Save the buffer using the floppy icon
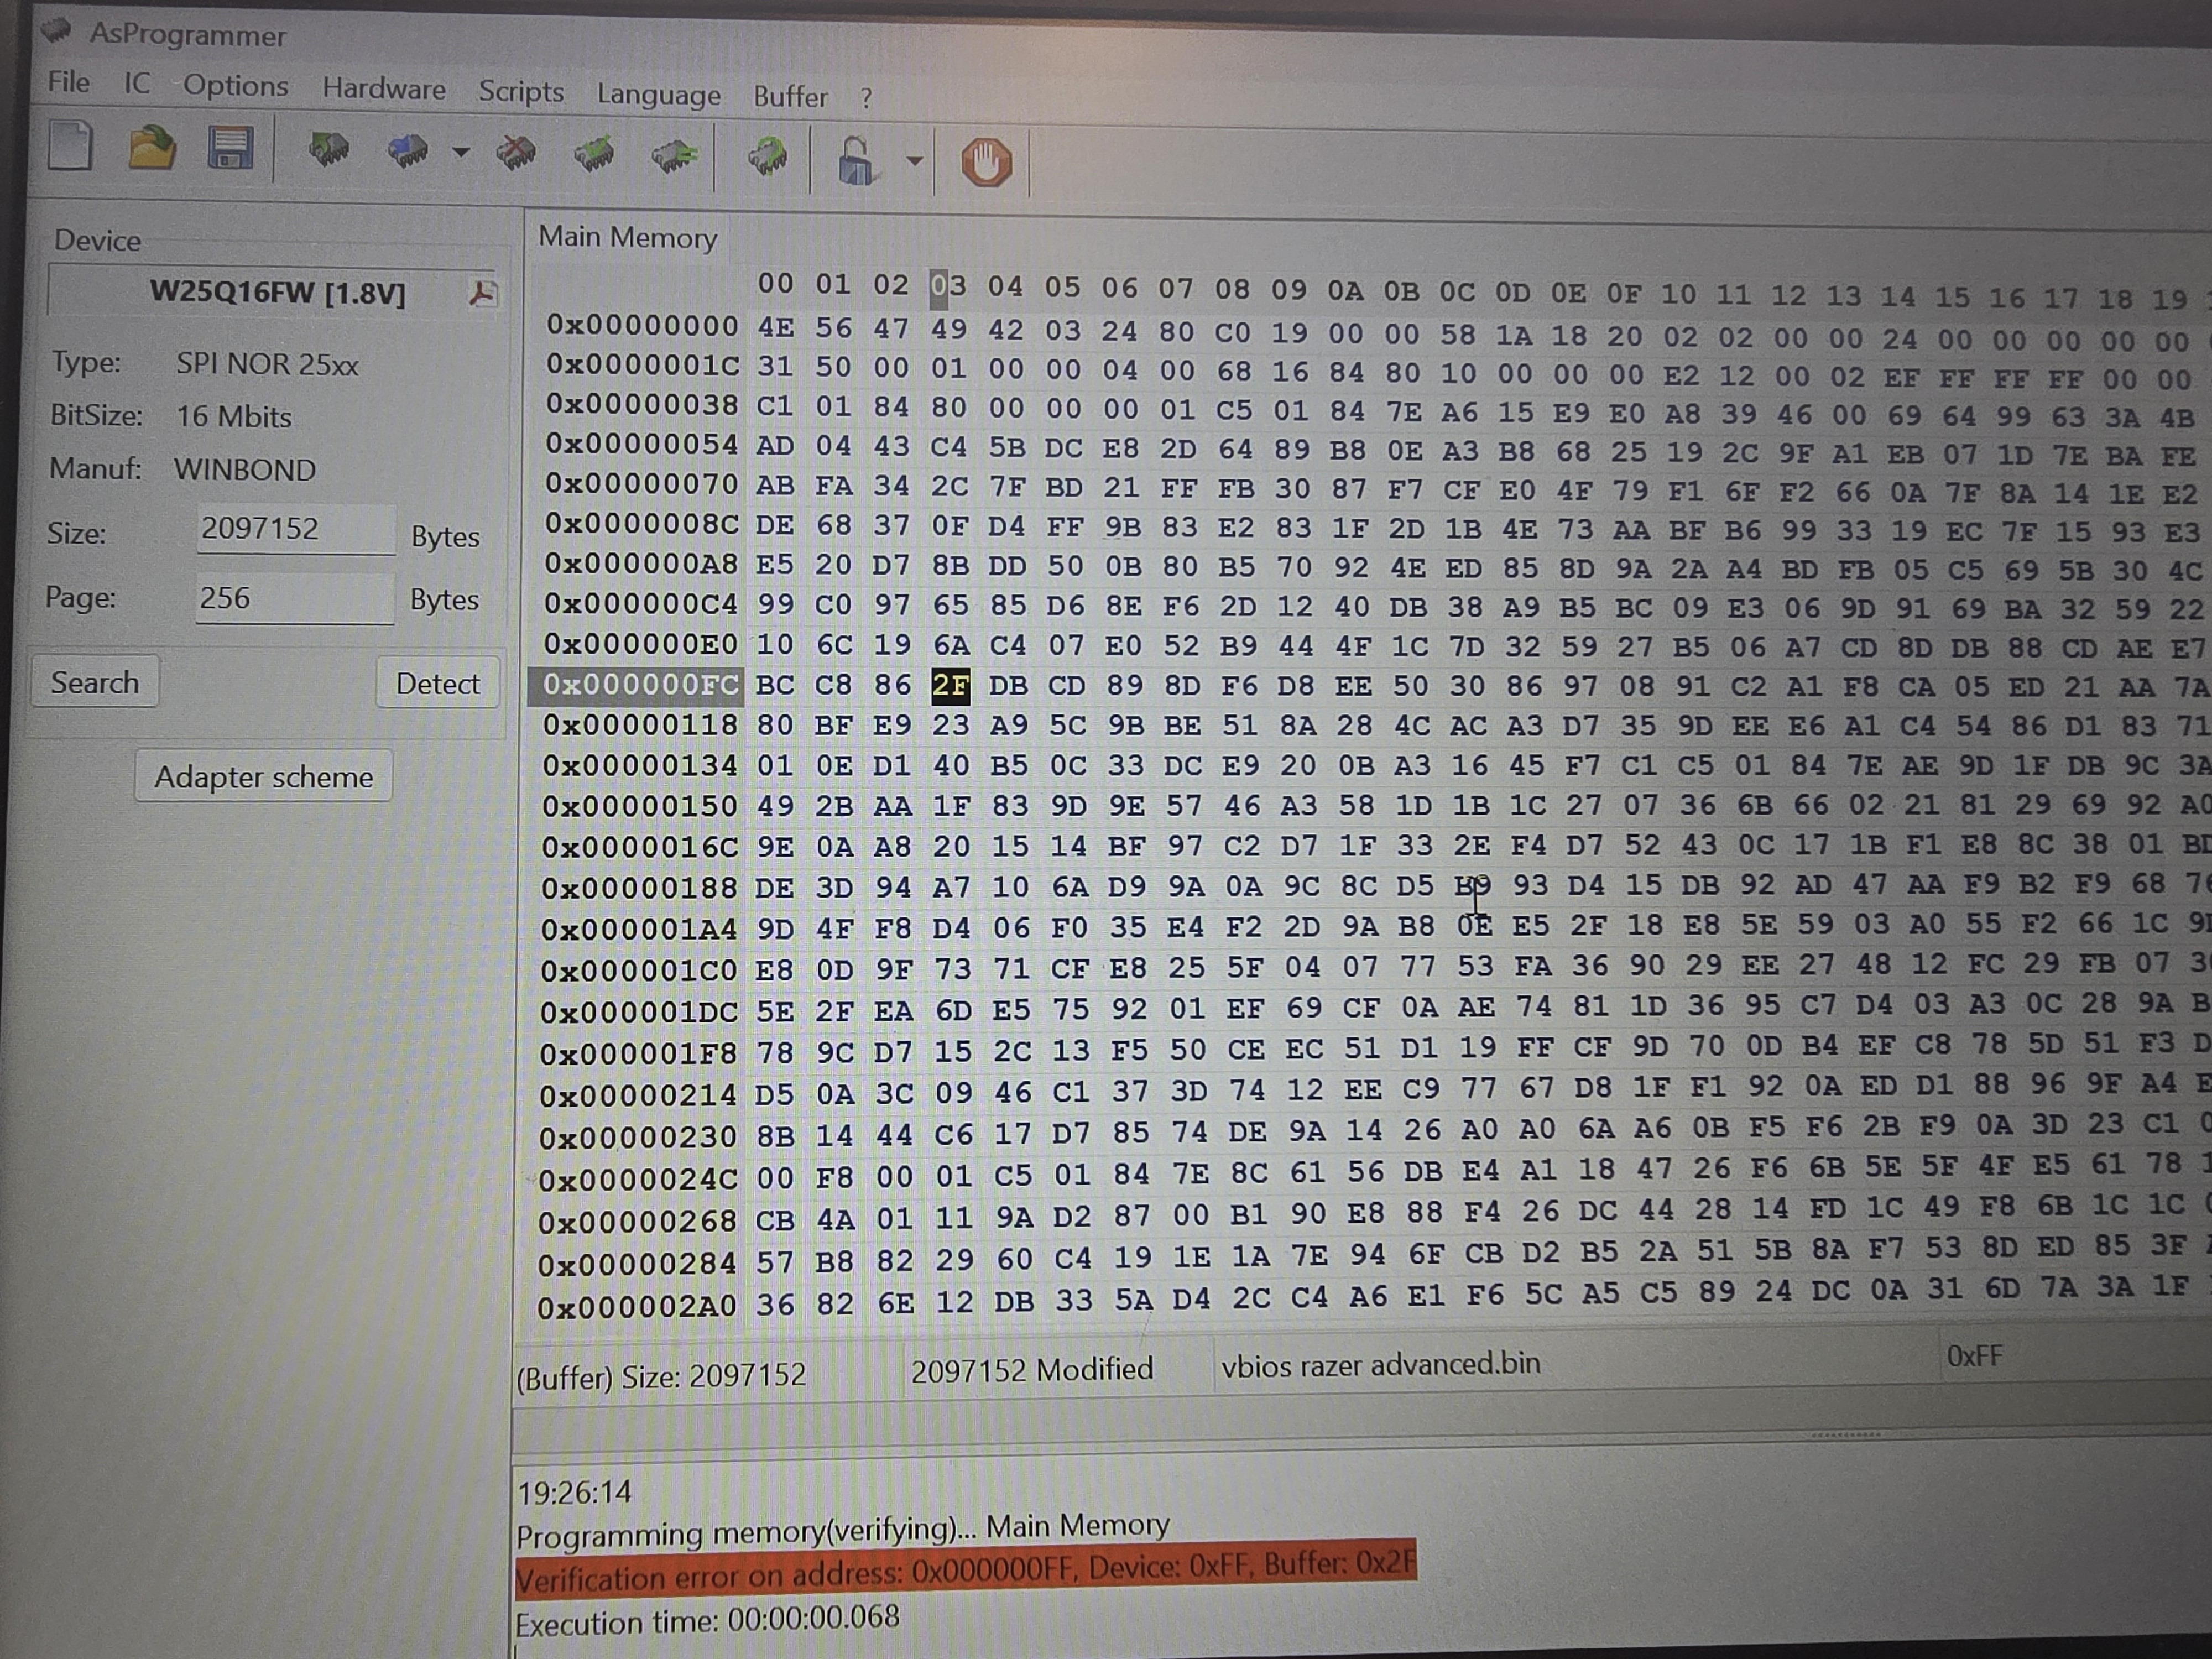Screen dimensions: 2212x1659 click(x=230, y=149)
